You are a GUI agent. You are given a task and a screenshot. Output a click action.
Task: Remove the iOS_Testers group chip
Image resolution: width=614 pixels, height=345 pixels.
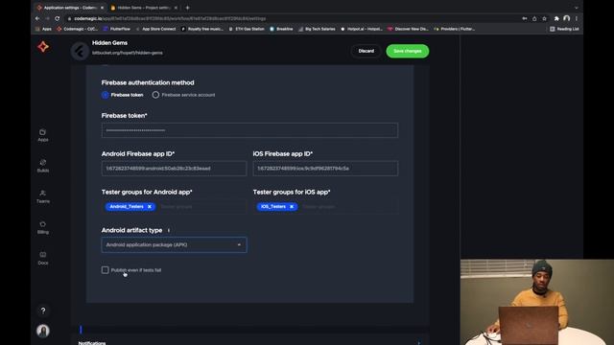click(x=292, y=207)
